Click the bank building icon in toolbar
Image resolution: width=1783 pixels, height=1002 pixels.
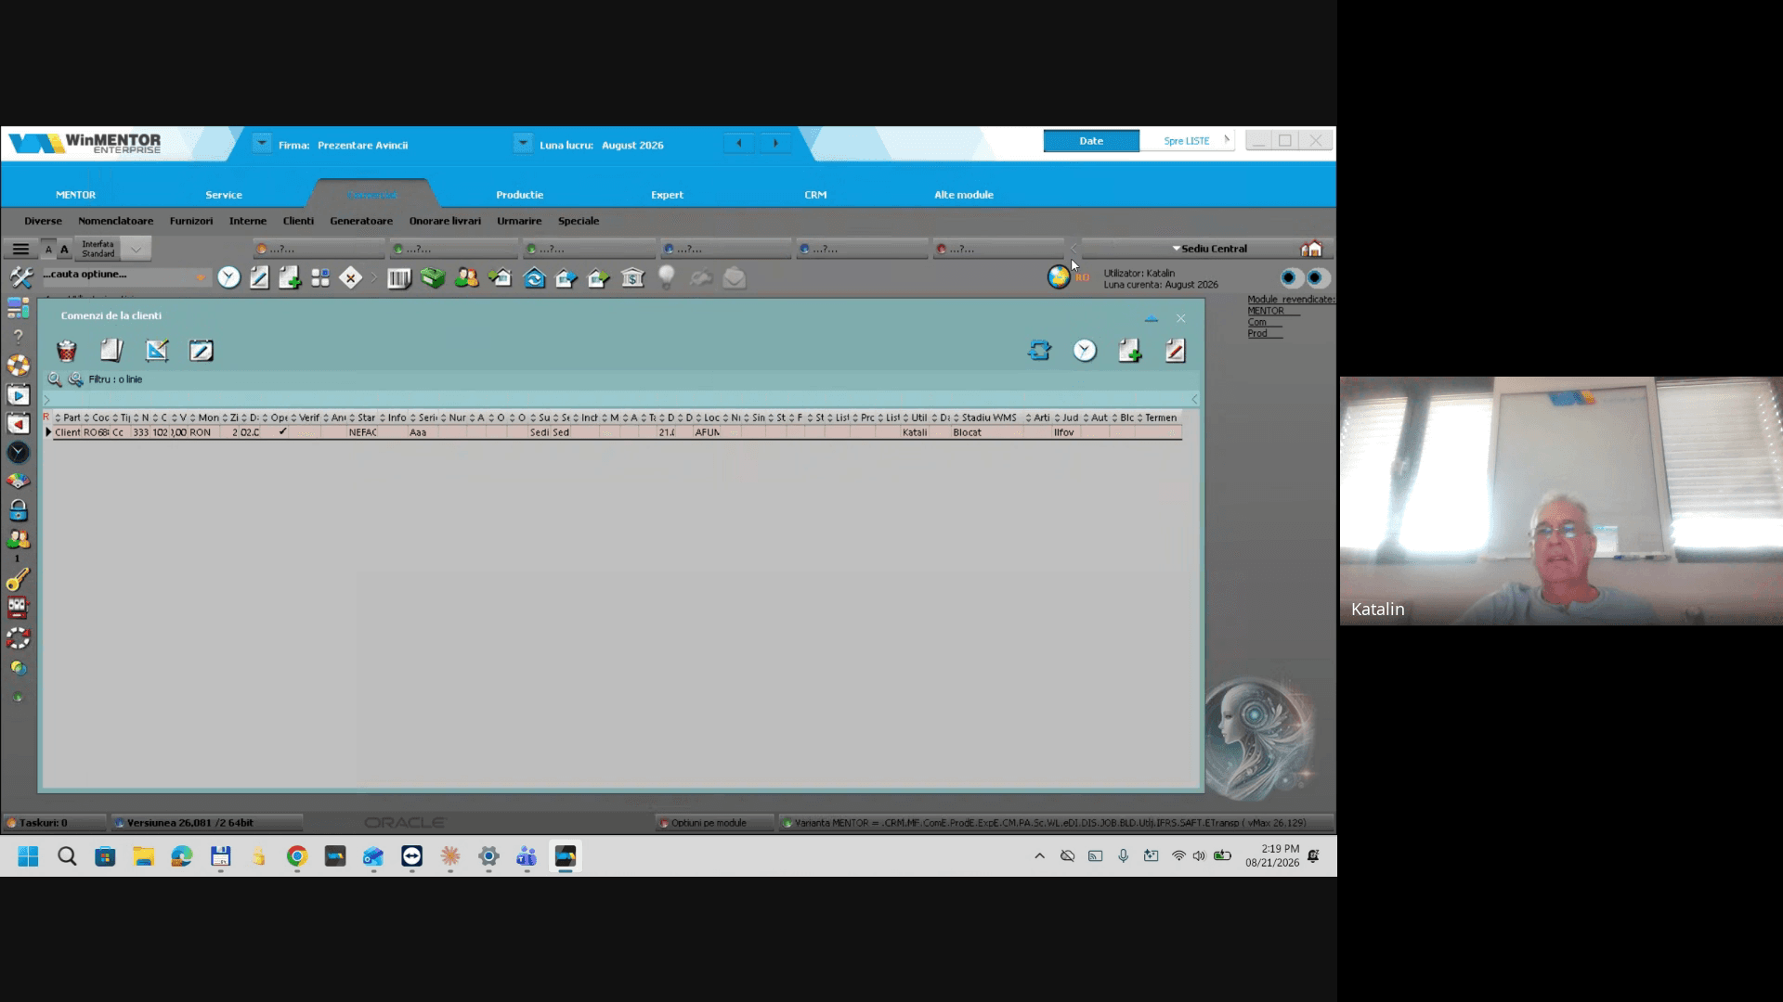click(x=632, y=277)
